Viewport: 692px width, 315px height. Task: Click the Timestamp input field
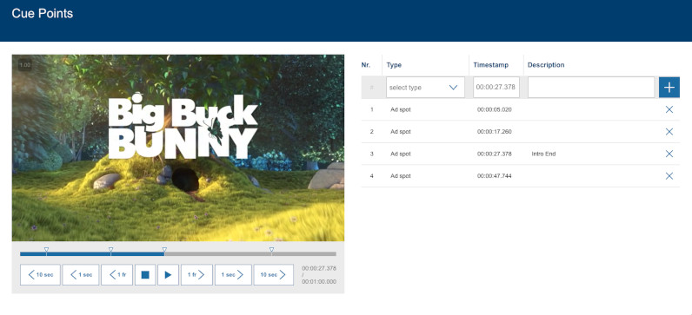pyautogui.click(x=496, y=88)
